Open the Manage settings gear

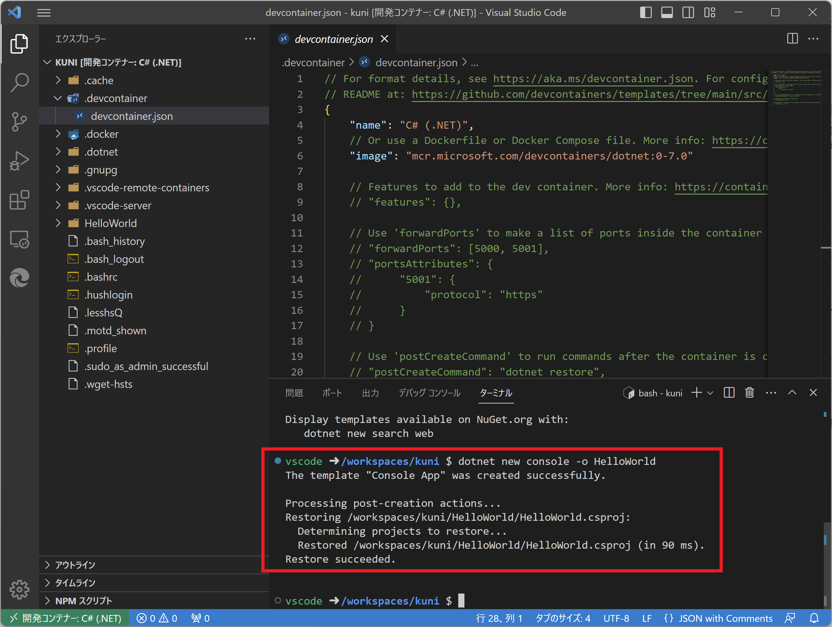(19, 589)
